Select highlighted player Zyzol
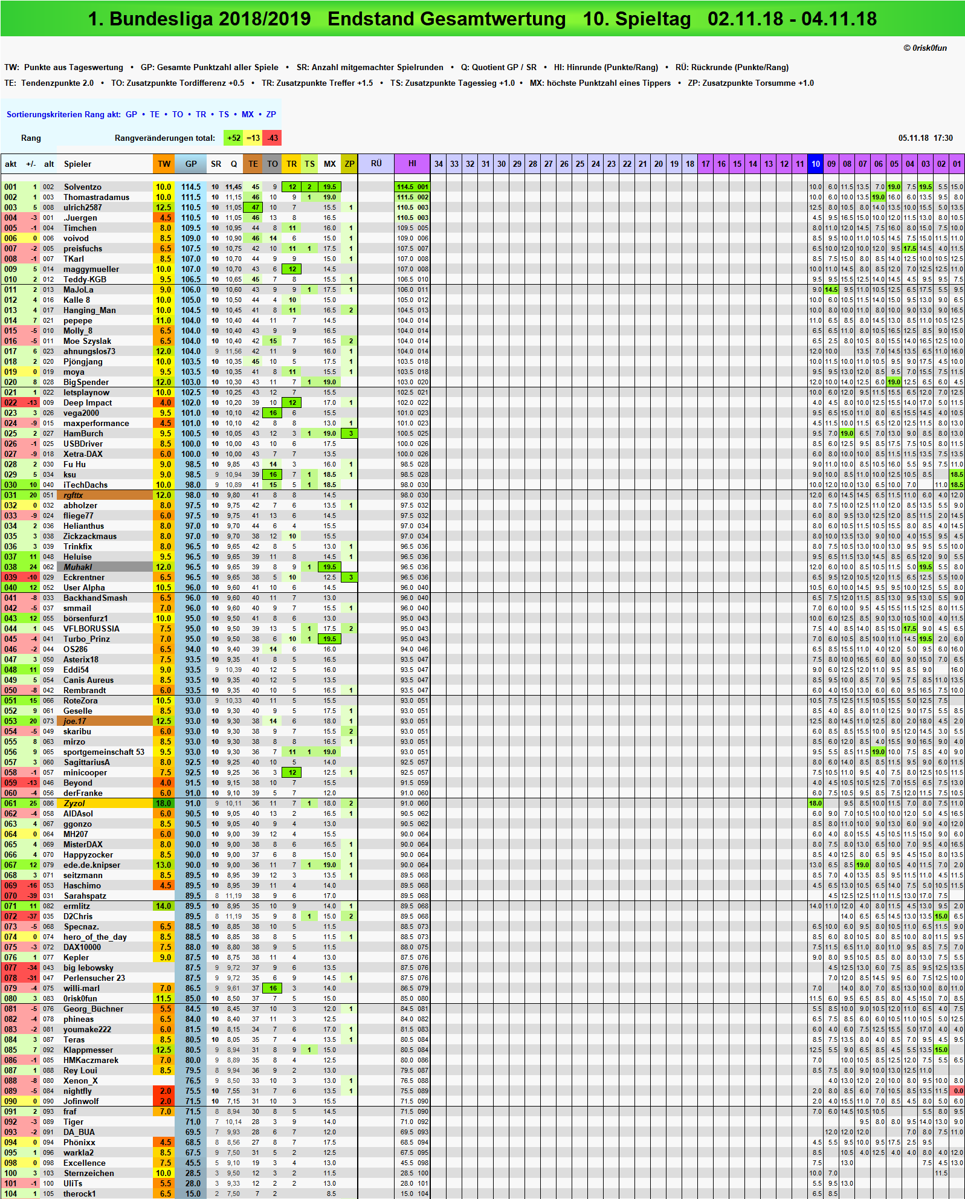 (x=104, y=804)
